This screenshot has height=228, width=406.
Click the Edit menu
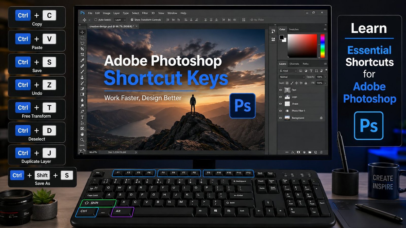(x=97, y=13)
